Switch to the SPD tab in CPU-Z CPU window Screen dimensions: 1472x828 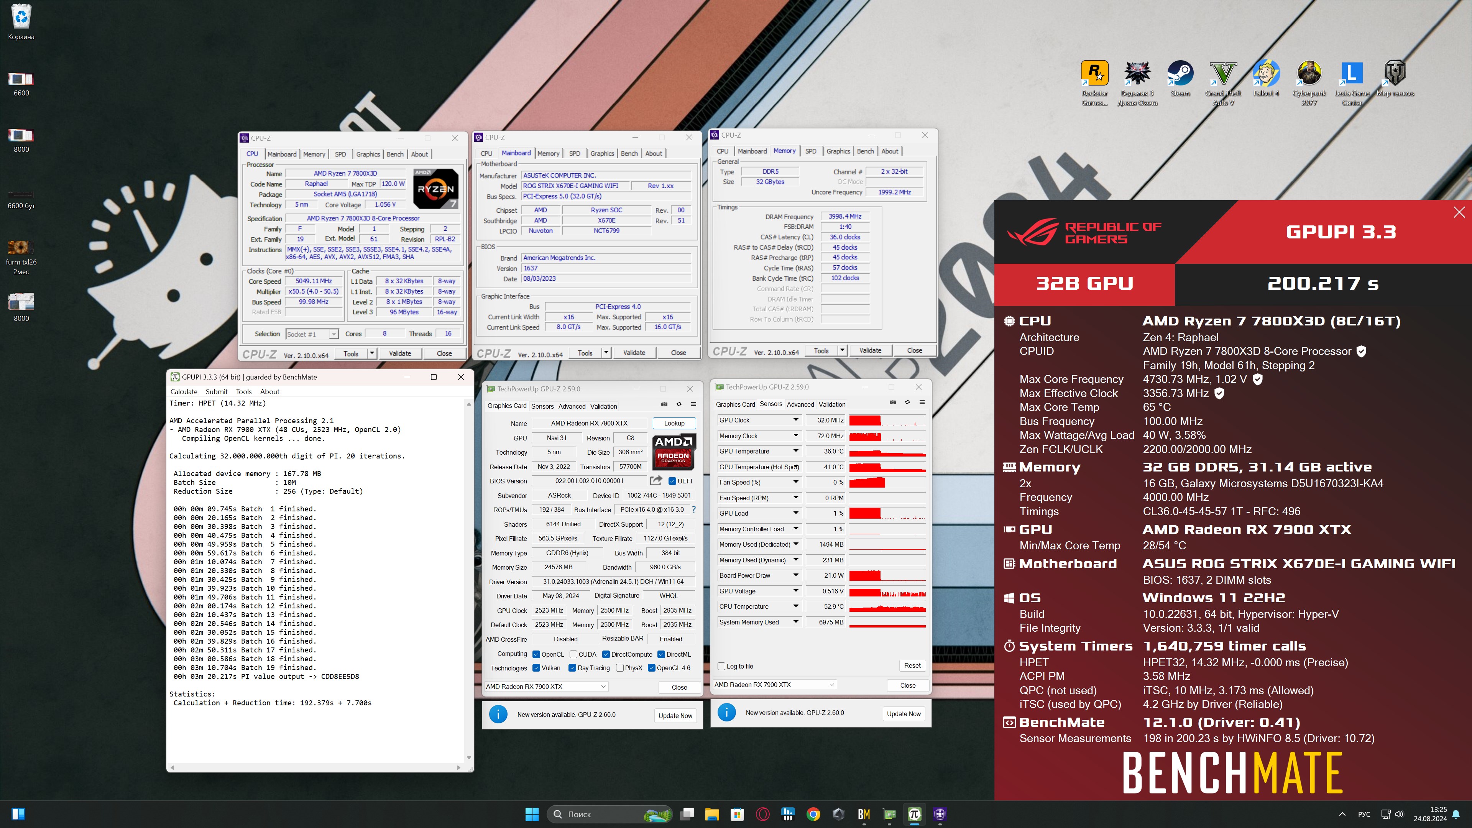click(340, 154)
